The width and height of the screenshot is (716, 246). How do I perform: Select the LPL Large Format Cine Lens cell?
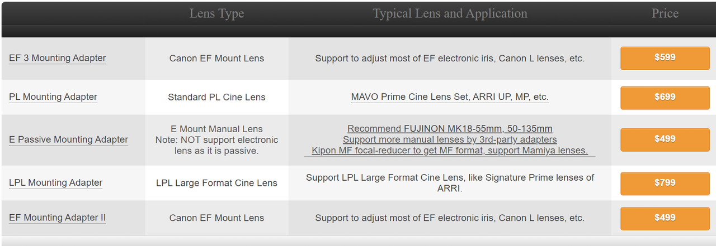216,183
